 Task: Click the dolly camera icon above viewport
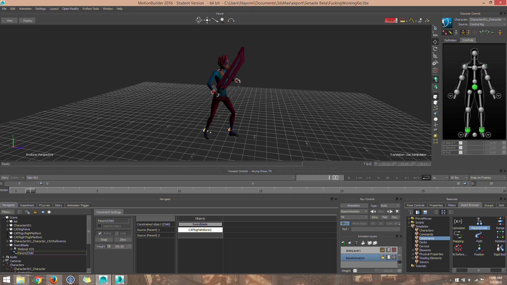215,20
